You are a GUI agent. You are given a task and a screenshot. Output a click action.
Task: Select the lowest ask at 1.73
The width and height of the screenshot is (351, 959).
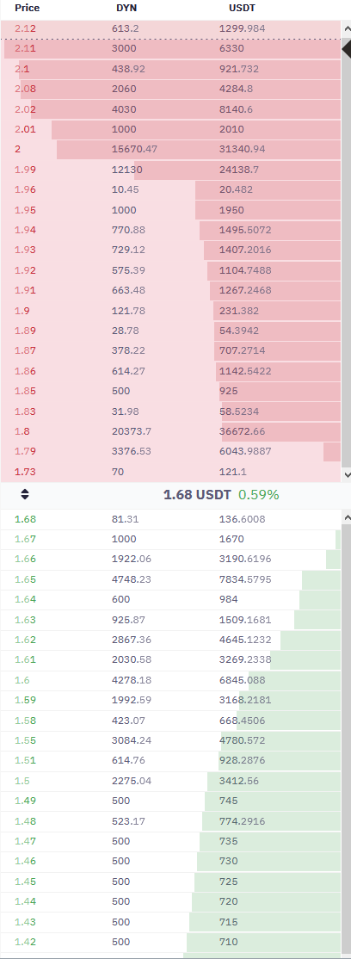170,472
